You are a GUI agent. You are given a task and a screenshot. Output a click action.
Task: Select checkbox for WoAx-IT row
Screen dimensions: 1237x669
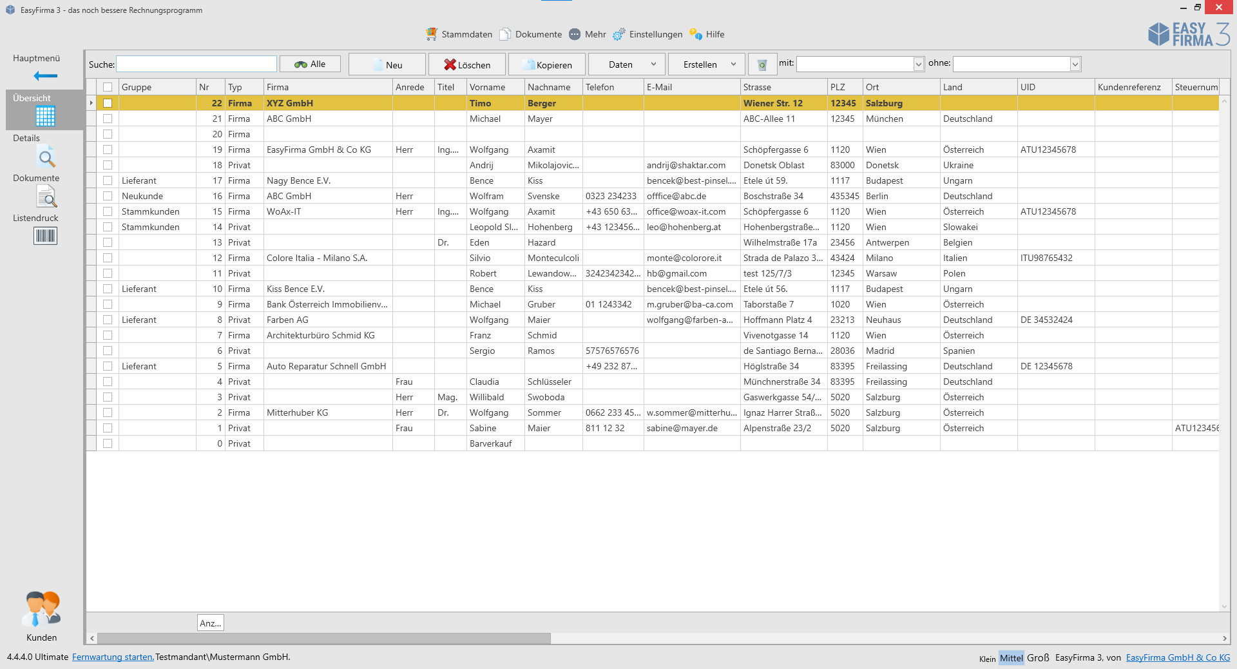(x=108, y=211)
